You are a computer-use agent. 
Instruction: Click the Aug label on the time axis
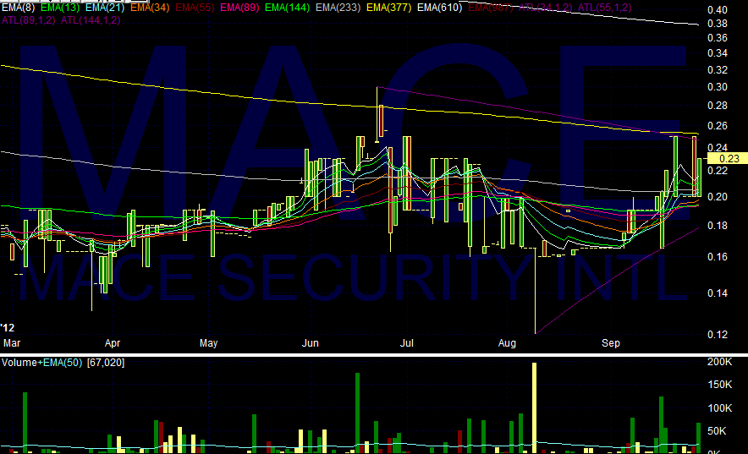point(507,343)
